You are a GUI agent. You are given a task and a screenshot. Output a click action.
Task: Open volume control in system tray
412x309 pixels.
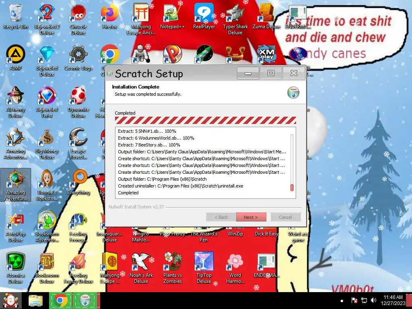click(x=373, y=300)
